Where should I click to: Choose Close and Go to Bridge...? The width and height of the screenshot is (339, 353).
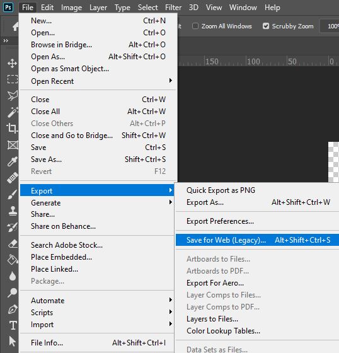(x=98, y=136)
